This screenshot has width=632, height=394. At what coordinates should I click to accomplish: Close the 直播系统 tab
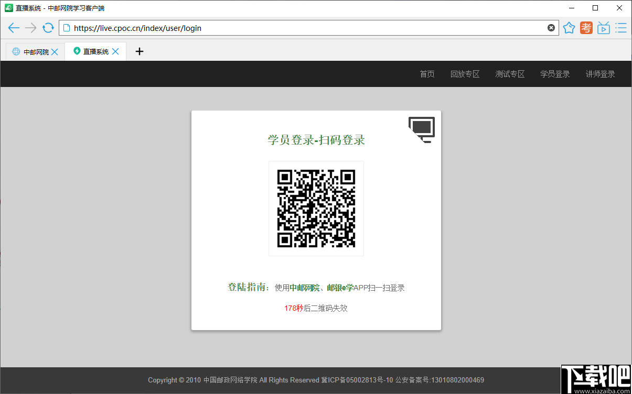(115, 51)
